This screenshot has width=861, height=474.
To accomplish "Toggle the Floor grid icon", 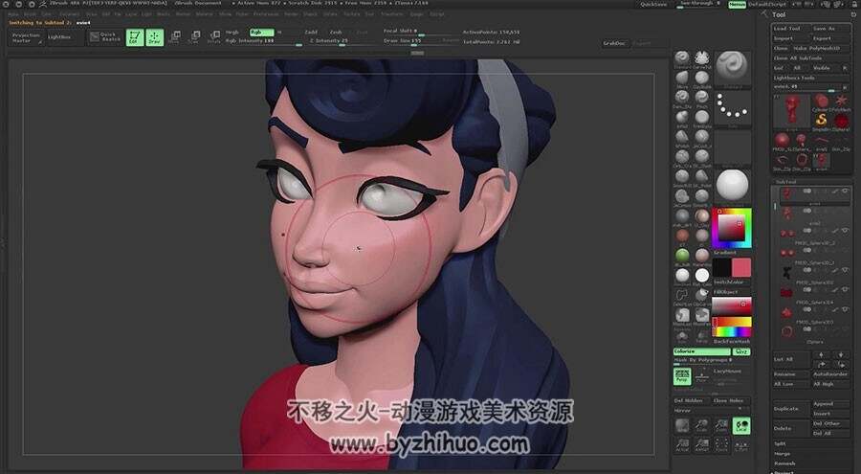I will 702,376.
